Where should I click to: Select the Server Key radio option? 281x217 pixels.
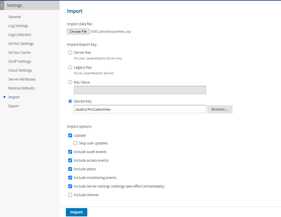click(70, 52)
